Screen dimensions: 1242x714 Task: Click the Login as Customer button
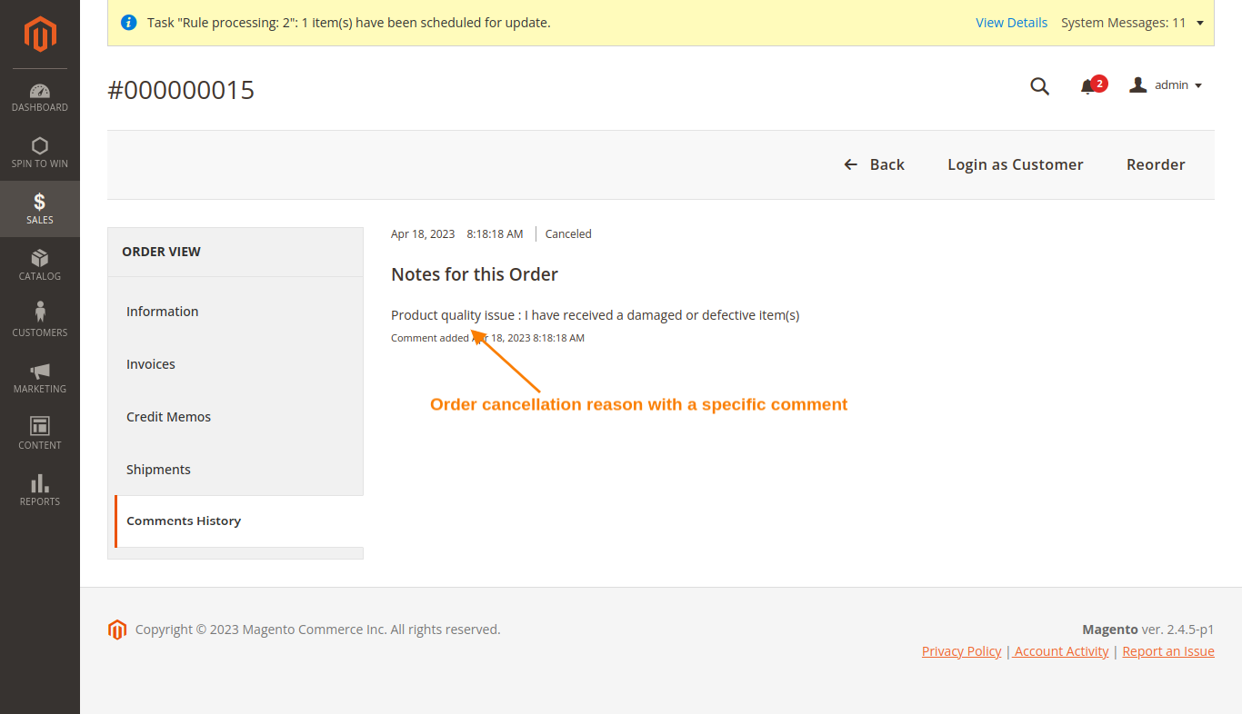click(1015, 164)
